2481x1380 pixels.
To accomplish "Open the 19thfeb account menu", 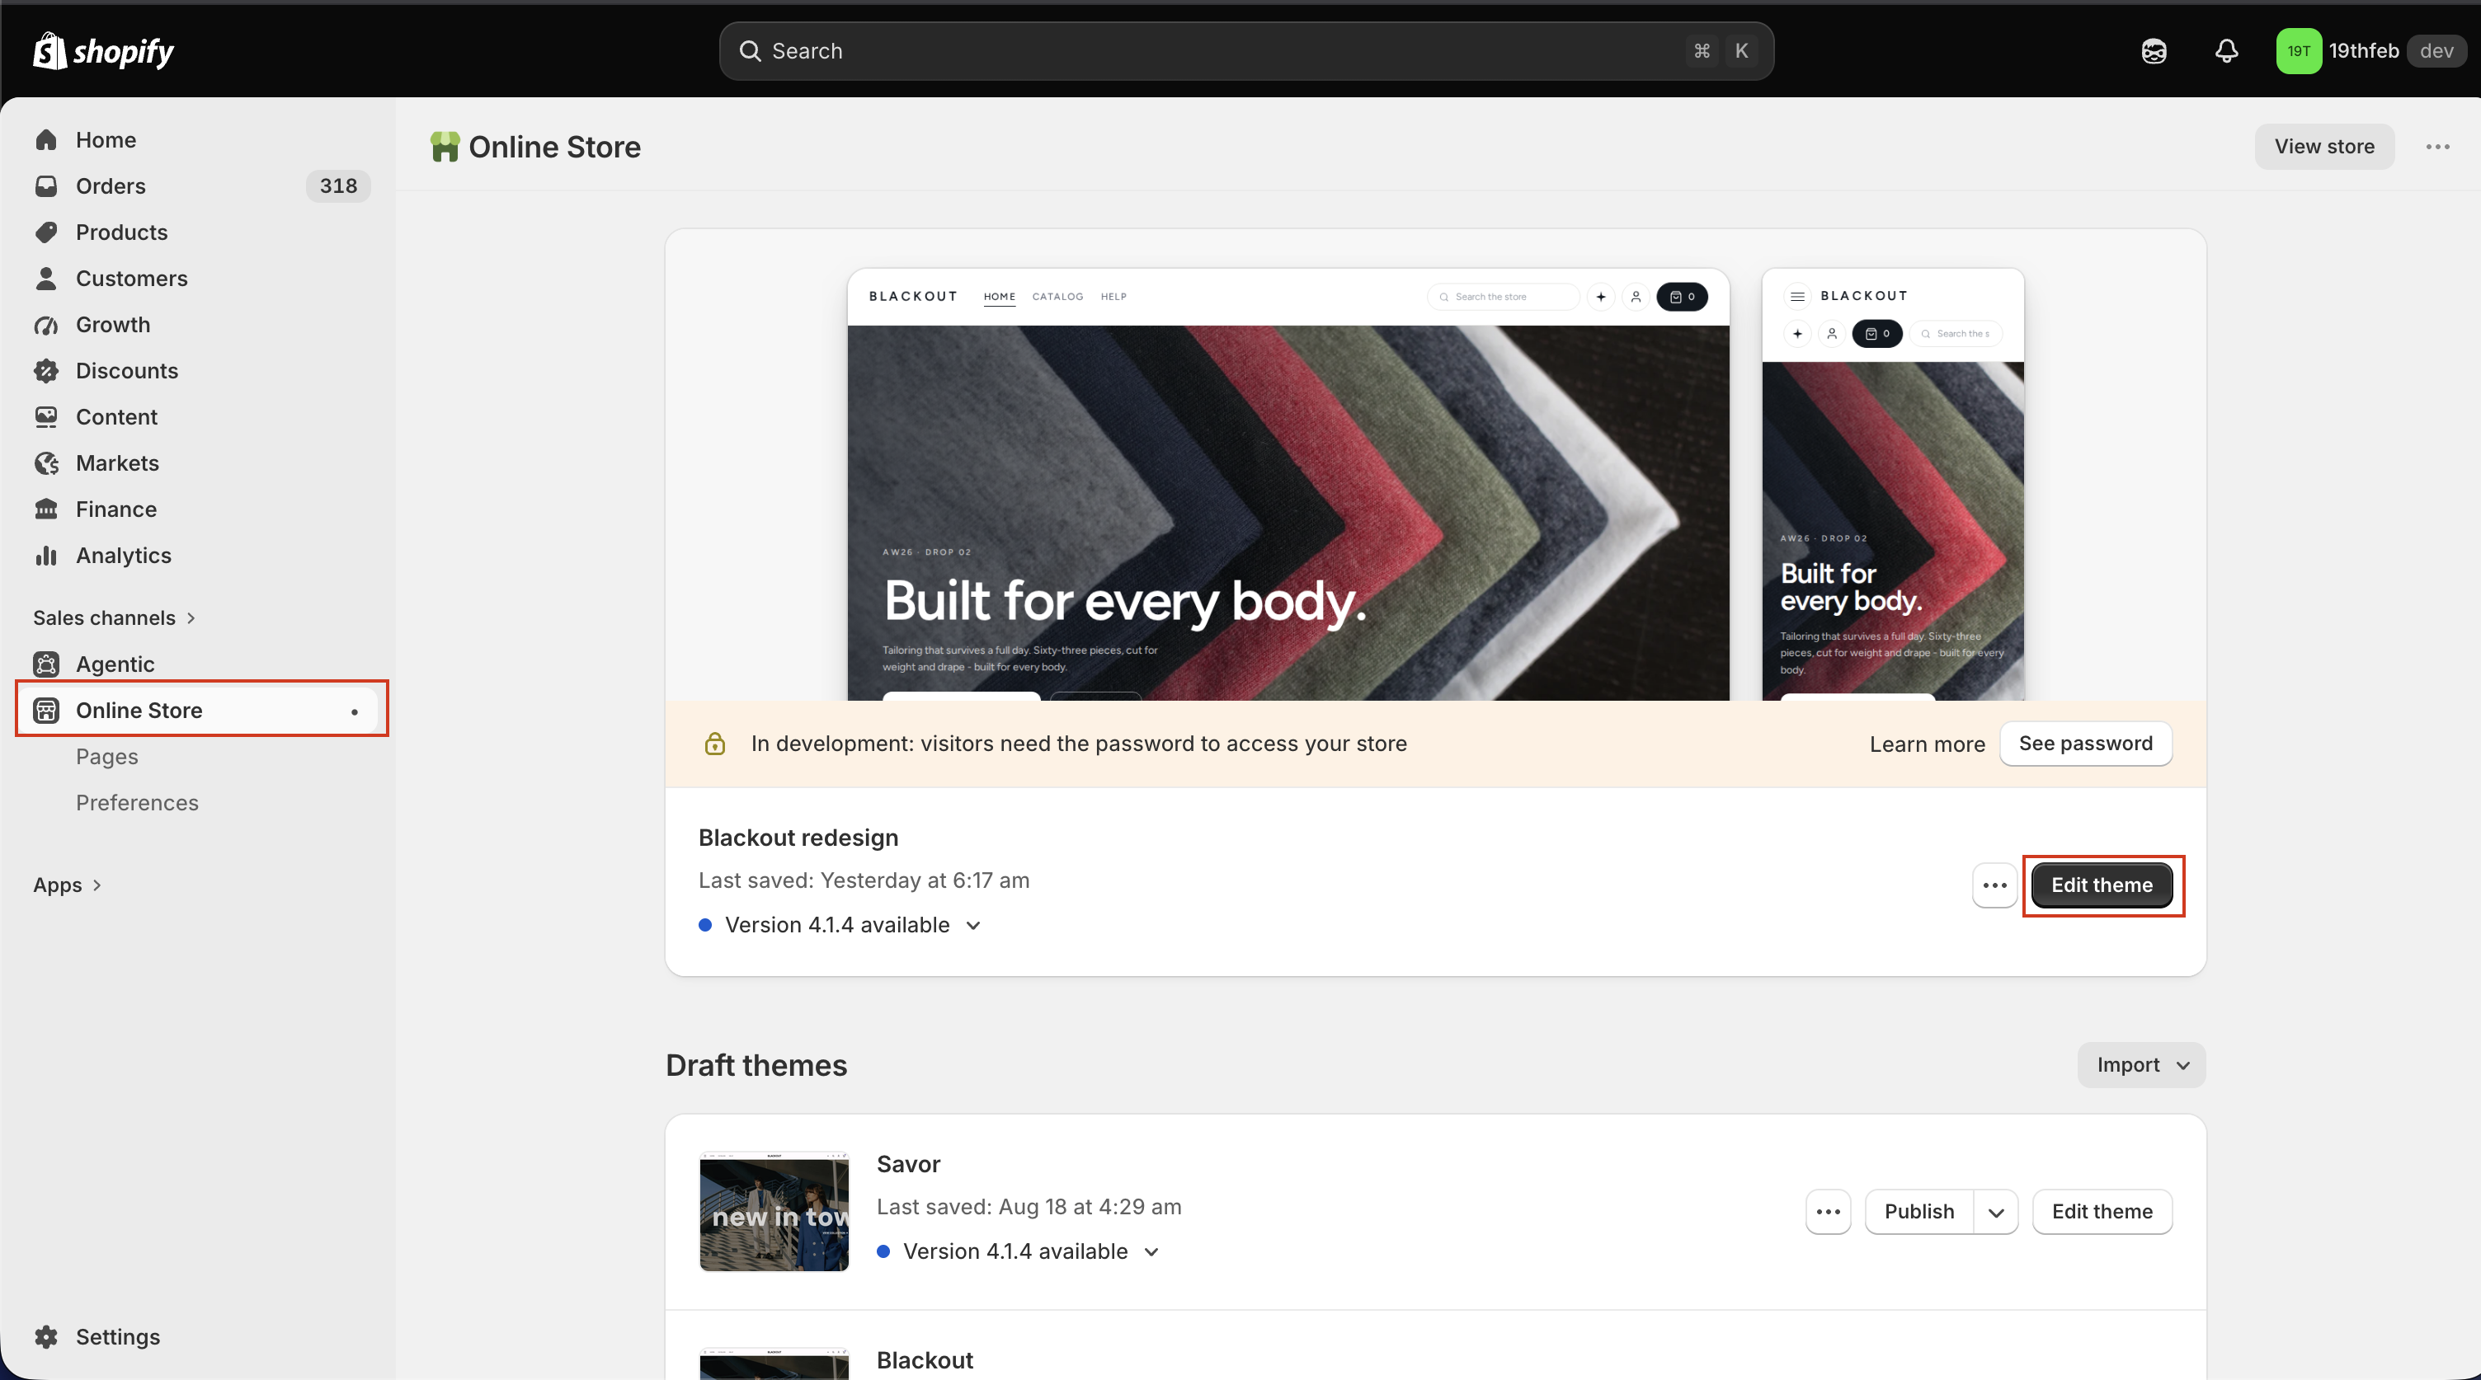I will [x=2370, y=51].
